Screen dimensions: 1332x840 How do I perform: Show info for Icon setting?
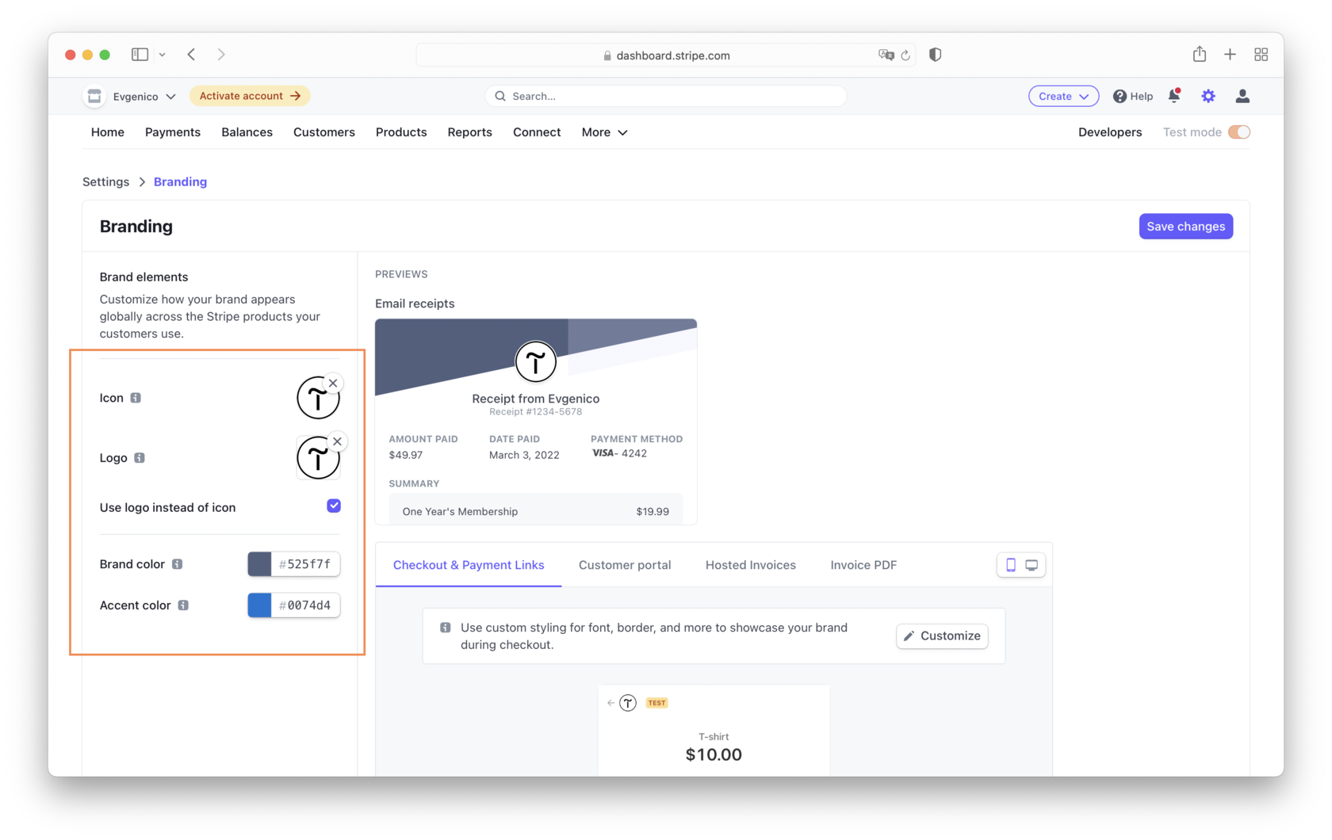pos(136,398)
